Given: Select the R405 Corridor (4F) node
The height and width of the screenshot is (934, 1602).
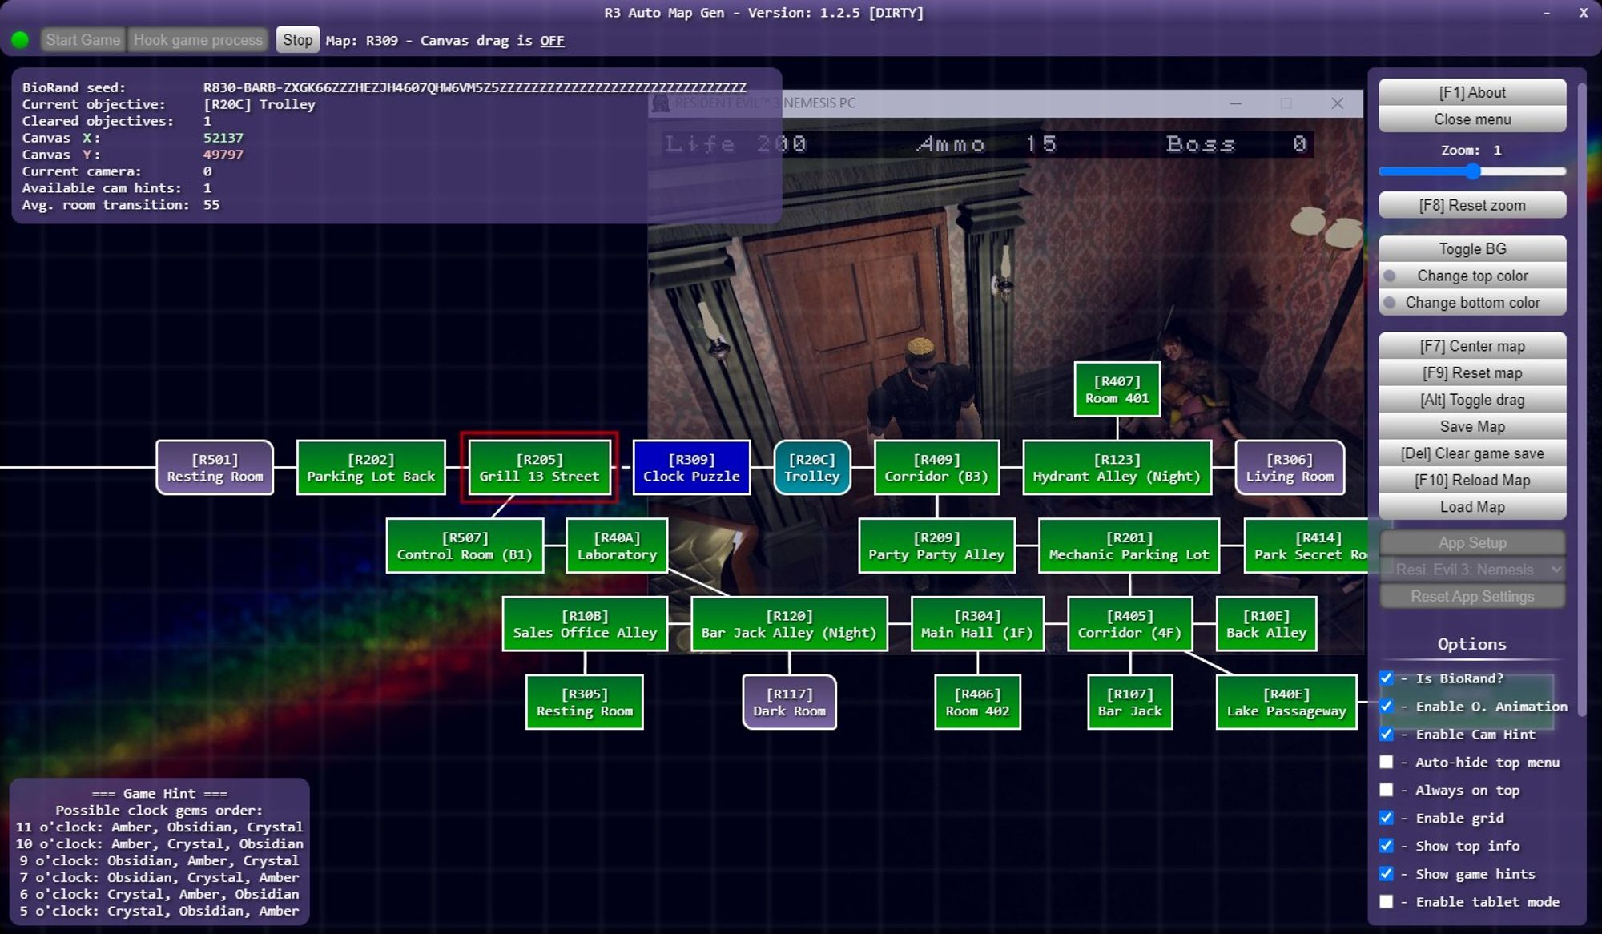Looking at the screenshot, I should coord(1129,624).
